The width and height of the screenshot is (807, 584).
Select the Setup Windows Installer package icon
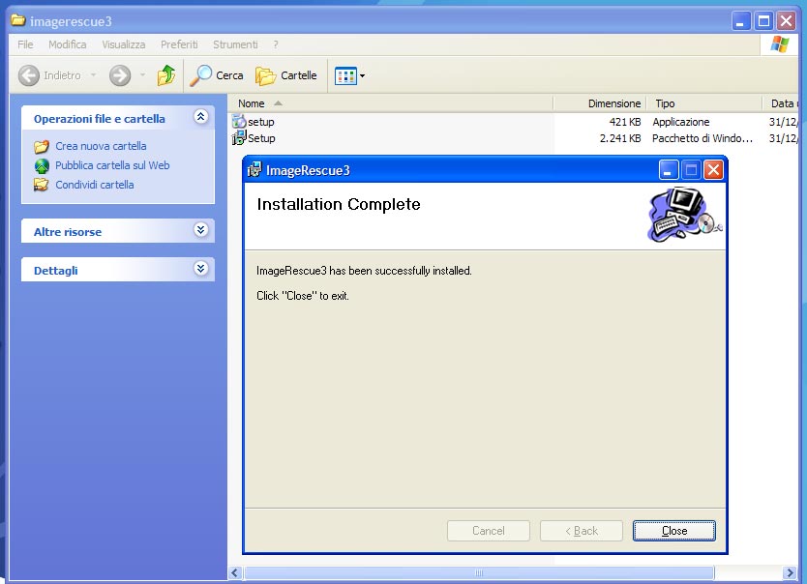coord(239,137)
